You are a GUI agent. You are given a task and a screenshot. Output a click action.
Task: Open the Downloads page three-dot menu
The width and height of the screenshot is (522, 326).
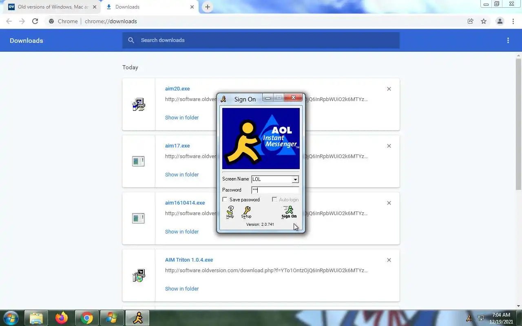point(508,40)
